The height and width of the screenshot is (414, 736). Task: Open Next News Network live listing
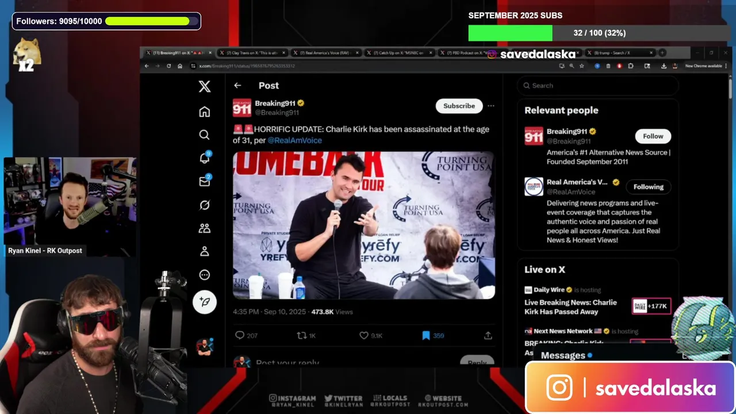[x=598, y=339]
